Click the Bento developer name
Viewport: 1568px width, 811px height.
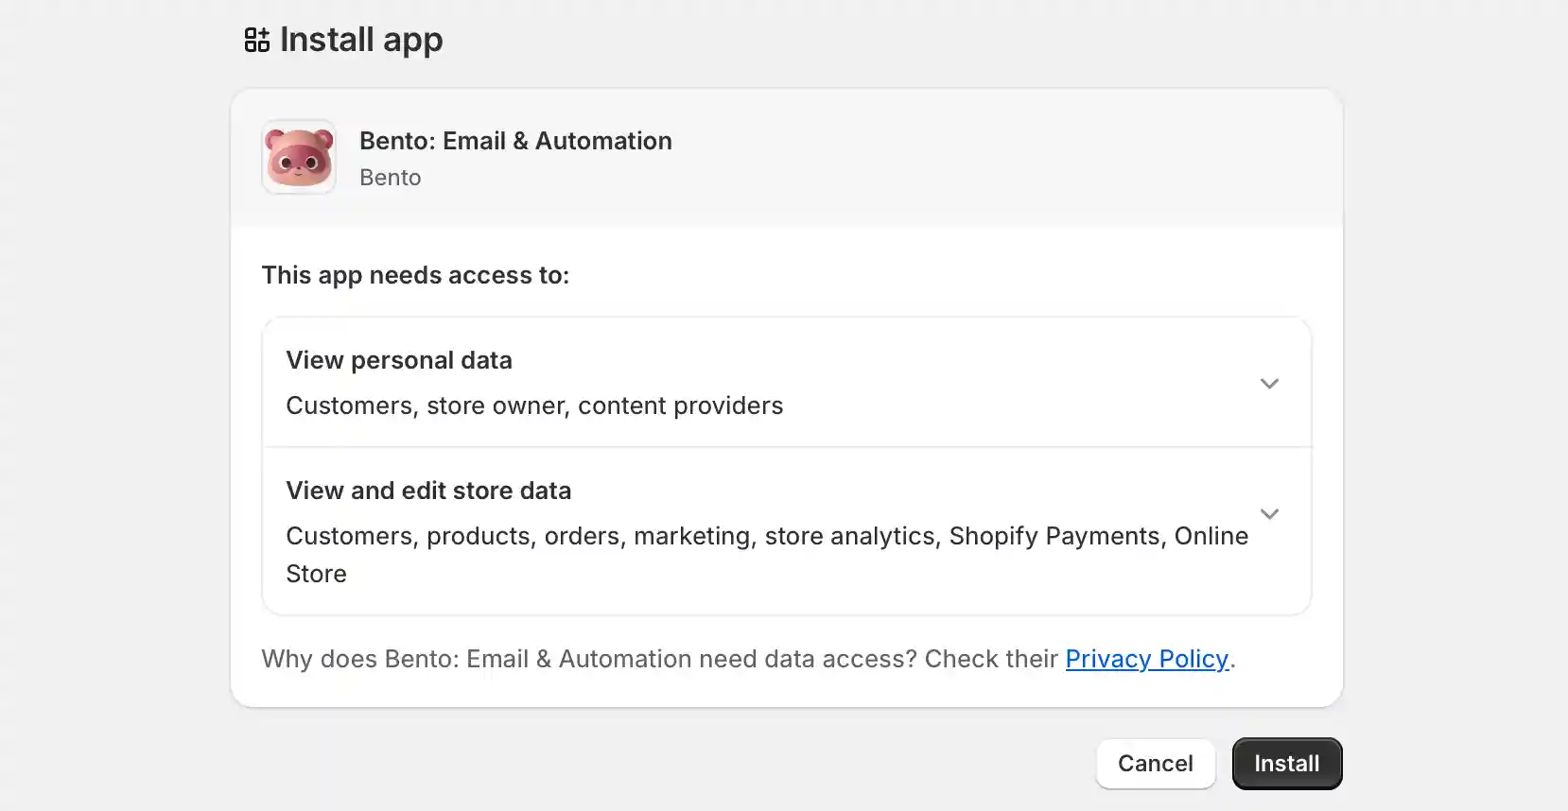coord(390,178)
